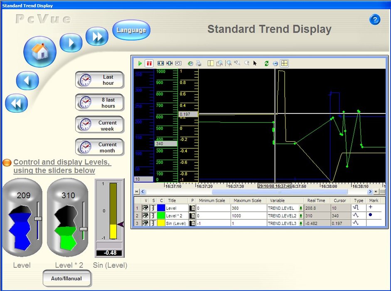Select the black arrow pointer tool

pyautogui.click(x=255, y=64)
